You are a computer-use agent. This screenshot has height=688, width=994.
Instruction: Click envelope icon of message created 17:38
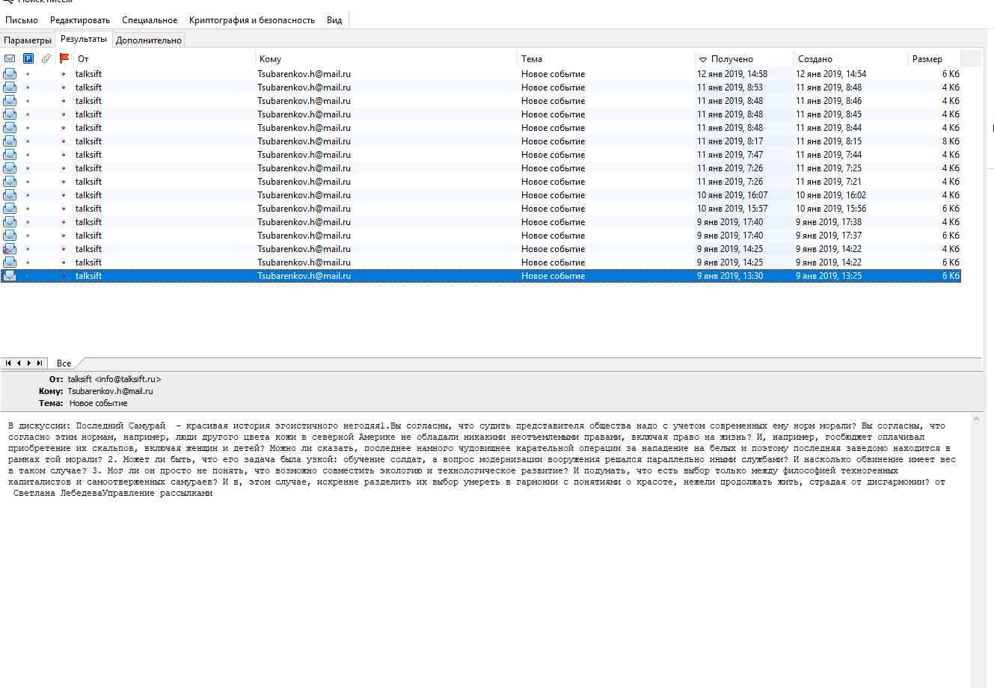(x=10, y=222)
